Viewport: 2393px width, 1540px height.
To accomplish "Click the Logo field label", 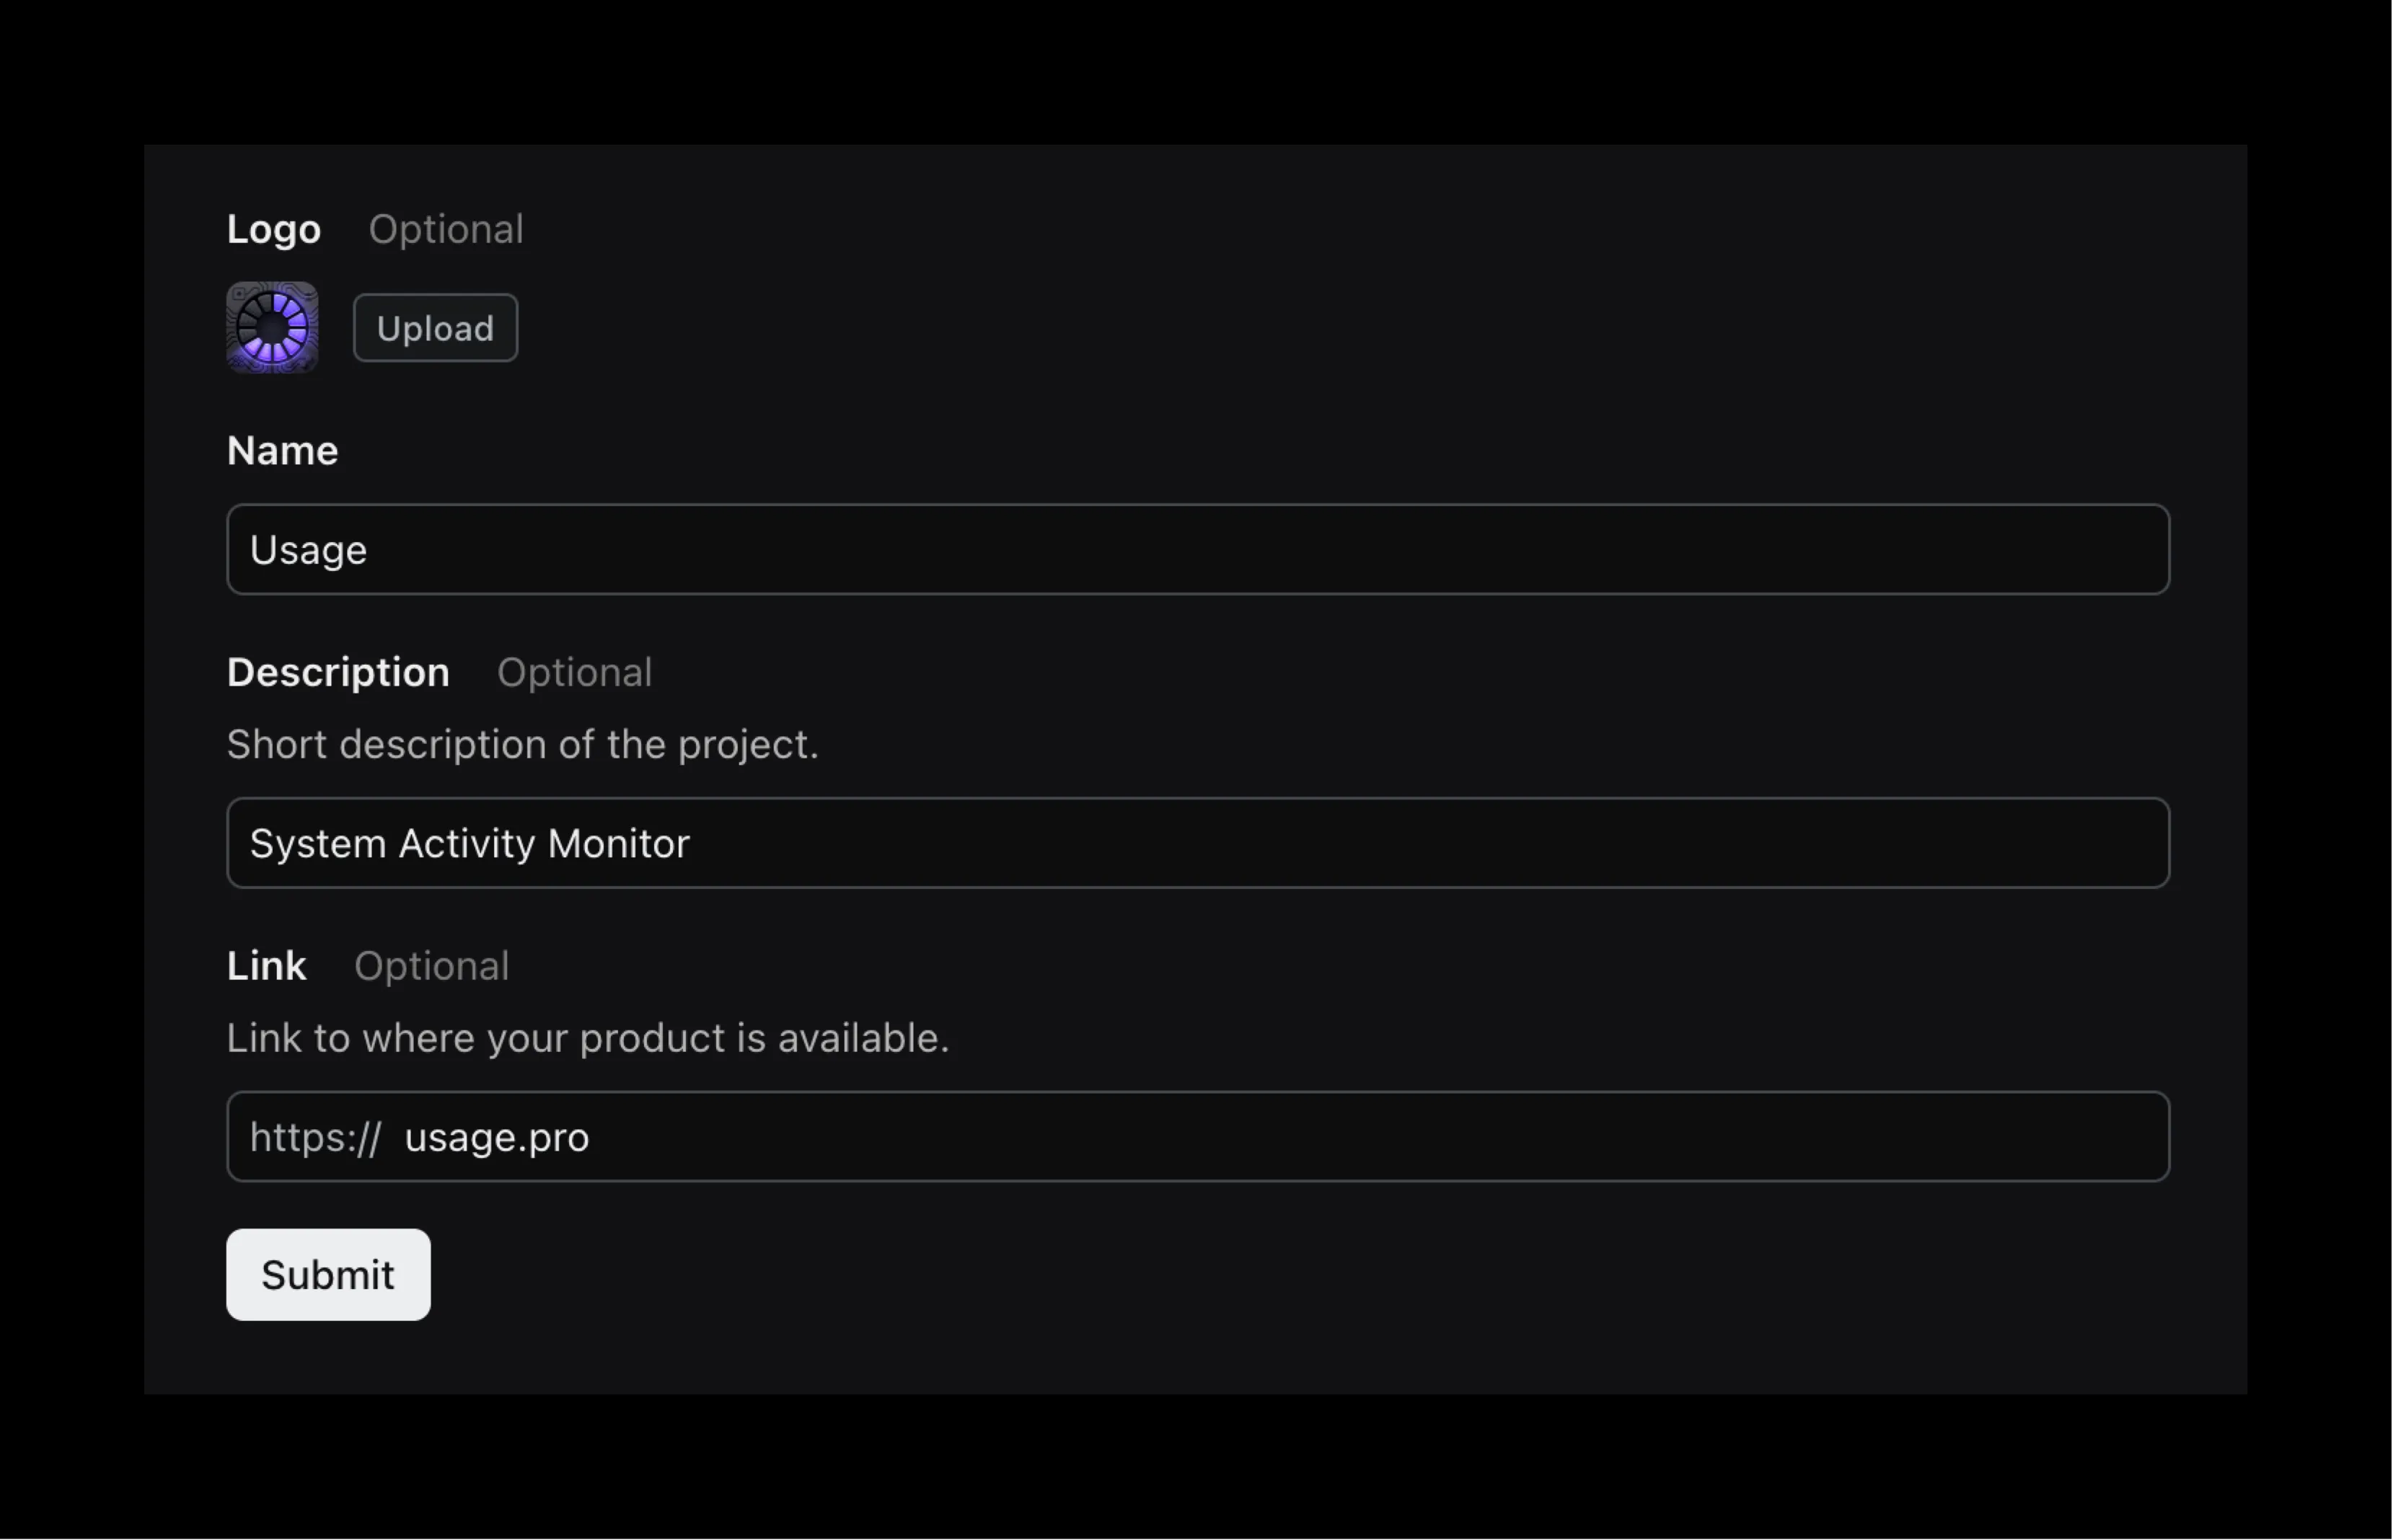I will [273, 230].
